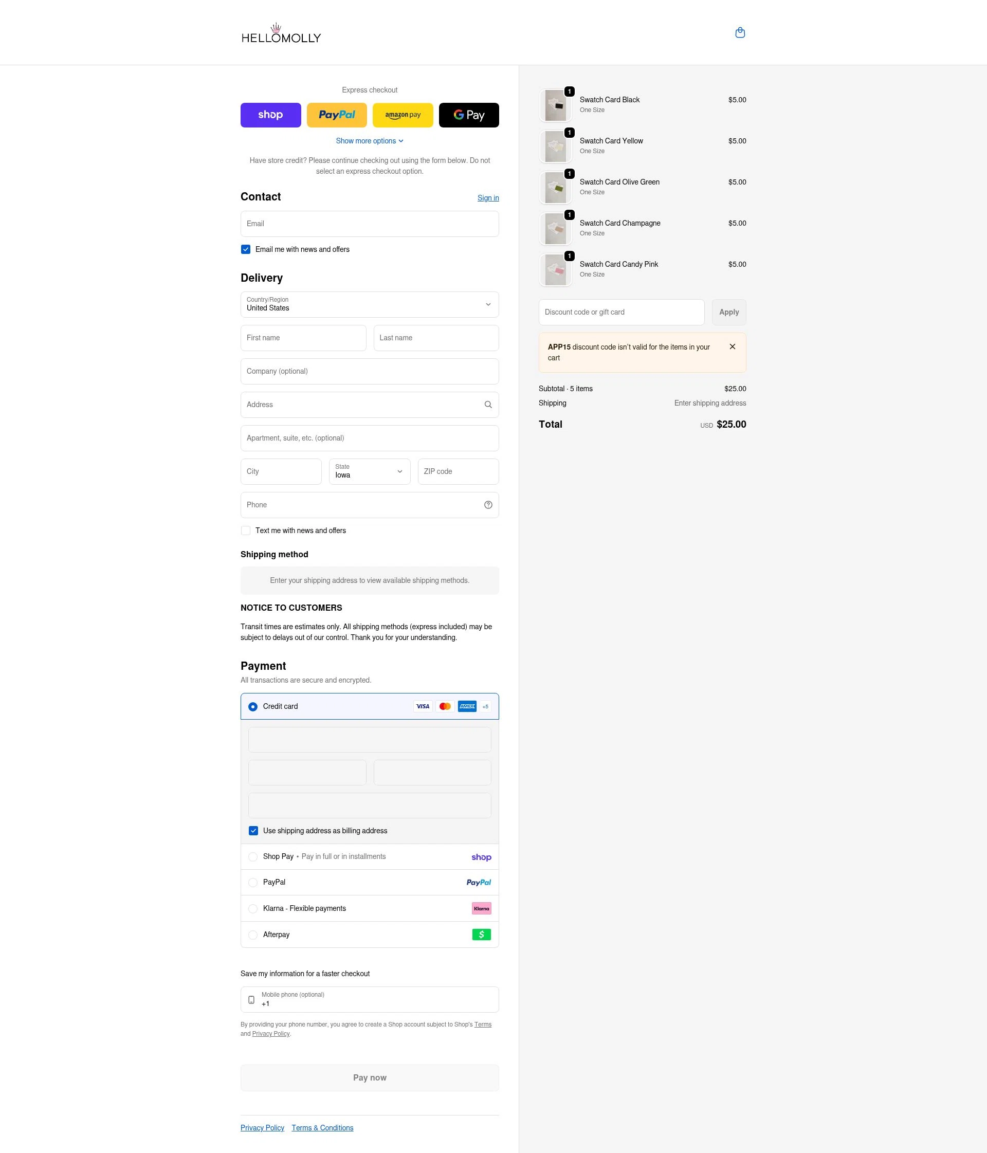Enable Text me with news and offers
987x1153 pixels.
point(245,530)
